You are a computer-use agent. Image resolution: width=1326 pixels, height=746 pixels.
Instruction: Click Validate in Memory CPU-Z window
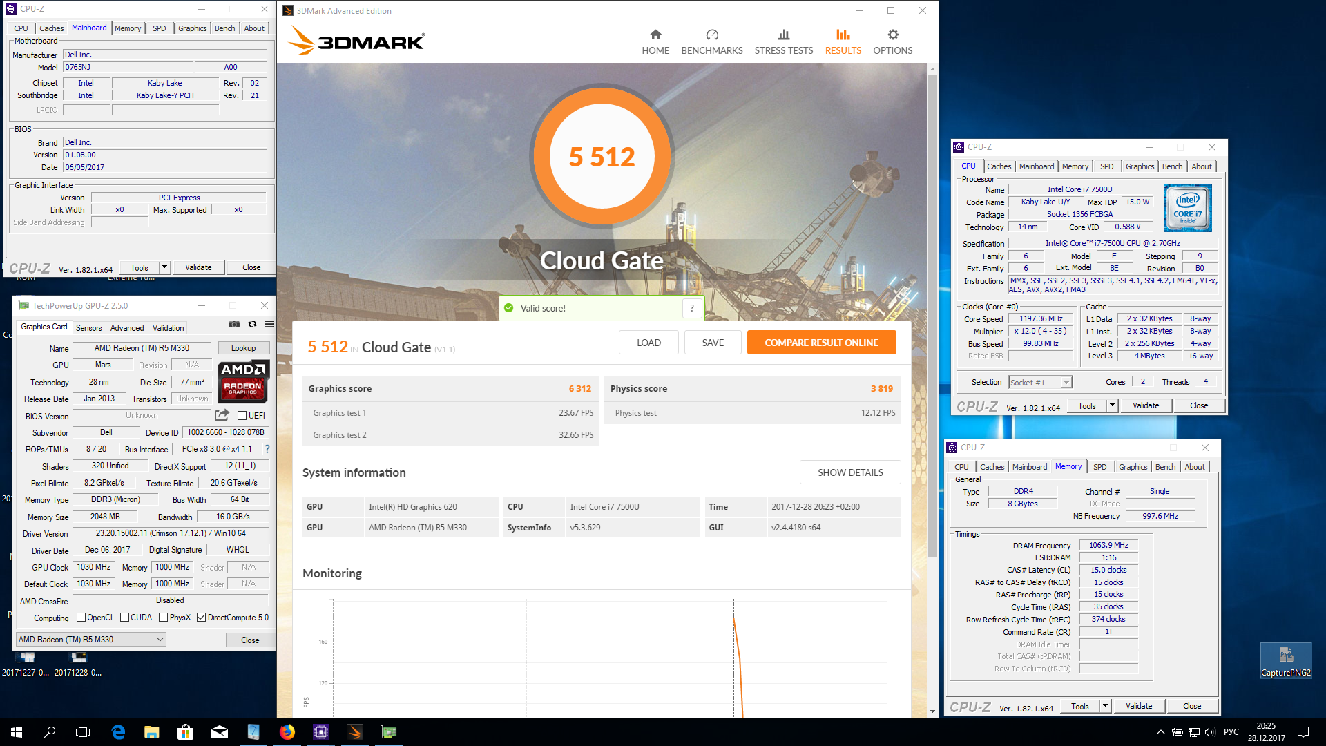(1139, 706)
